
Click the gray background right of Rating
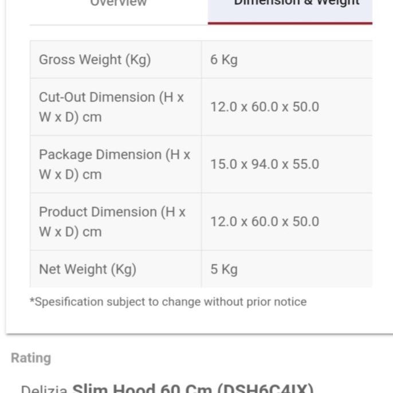pos(229,358)
